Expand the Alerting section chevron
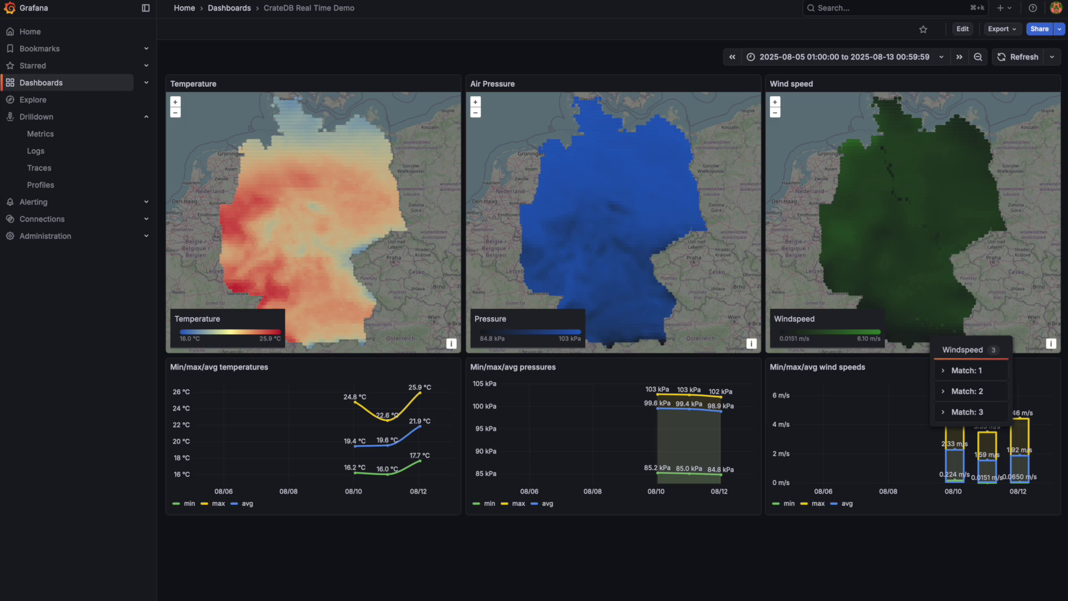Screen dimensions: 1068x601 146,202
